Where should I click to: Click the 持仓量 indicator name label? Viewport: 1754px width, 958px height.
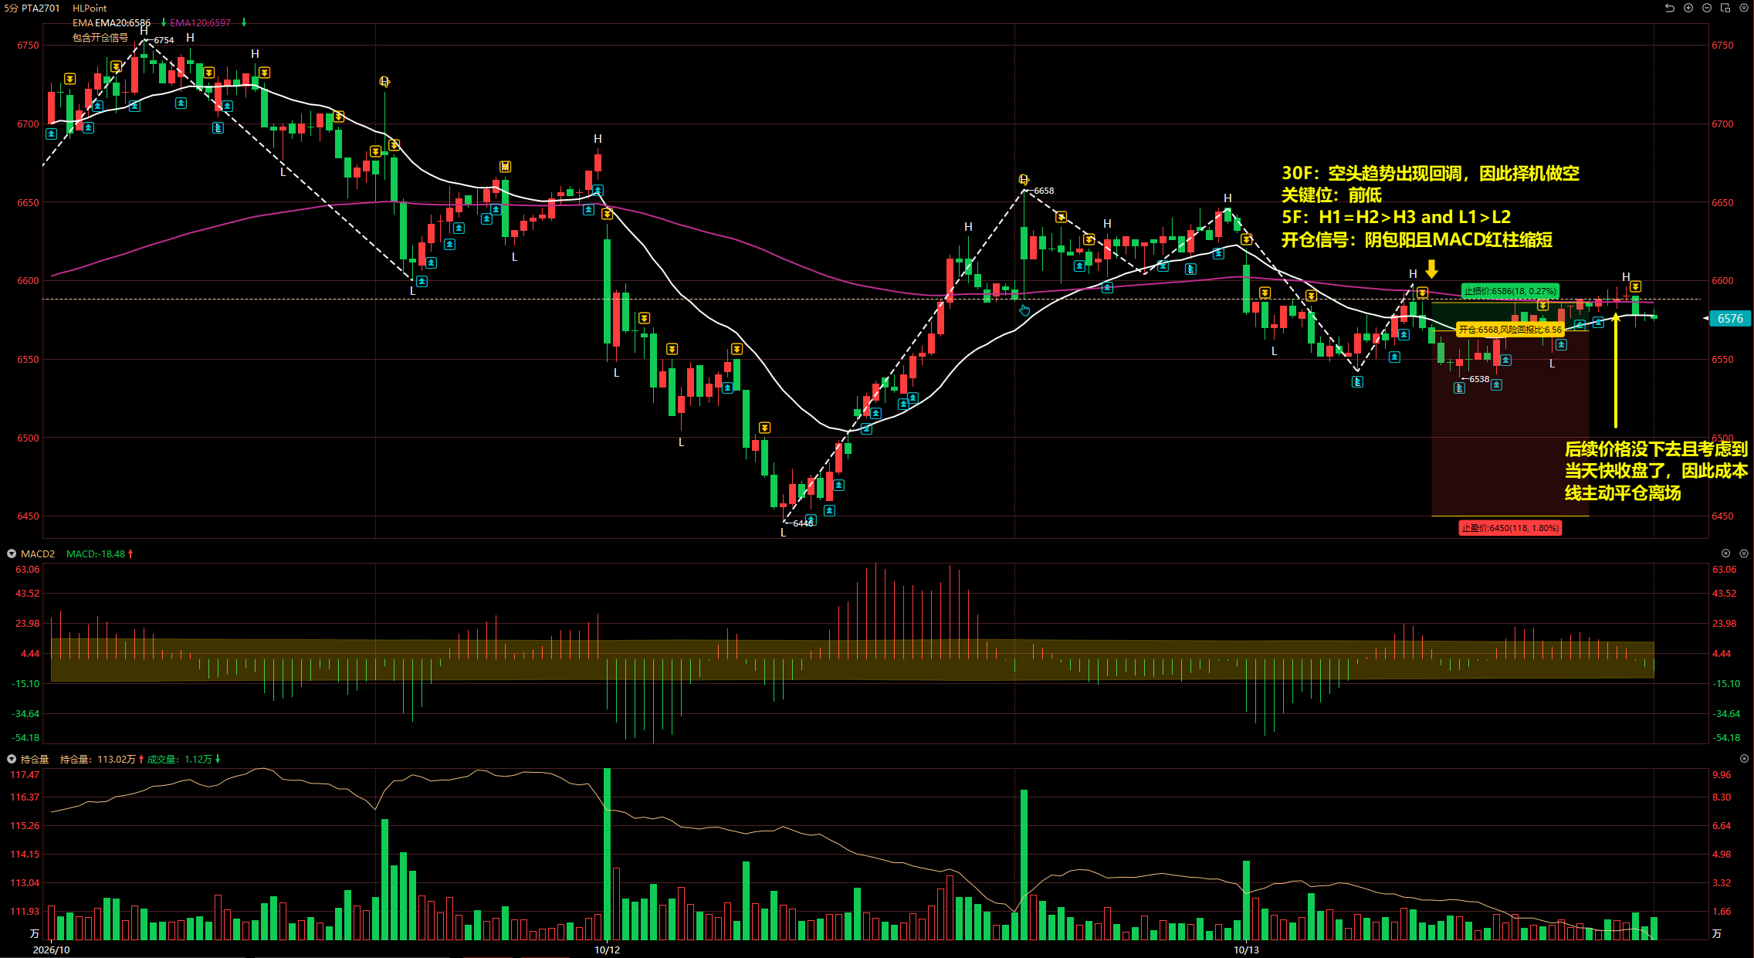[x=35, y=759]
